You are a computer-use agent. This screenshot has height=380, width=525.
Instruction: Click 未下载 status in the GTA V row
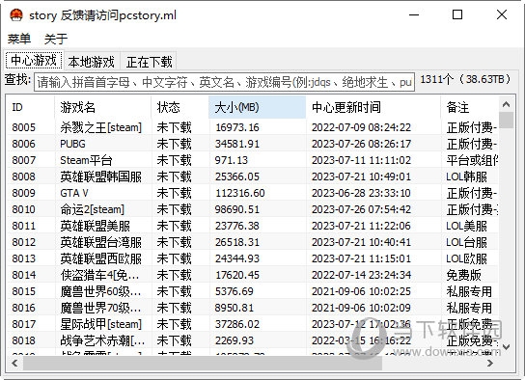pos(174,193)
